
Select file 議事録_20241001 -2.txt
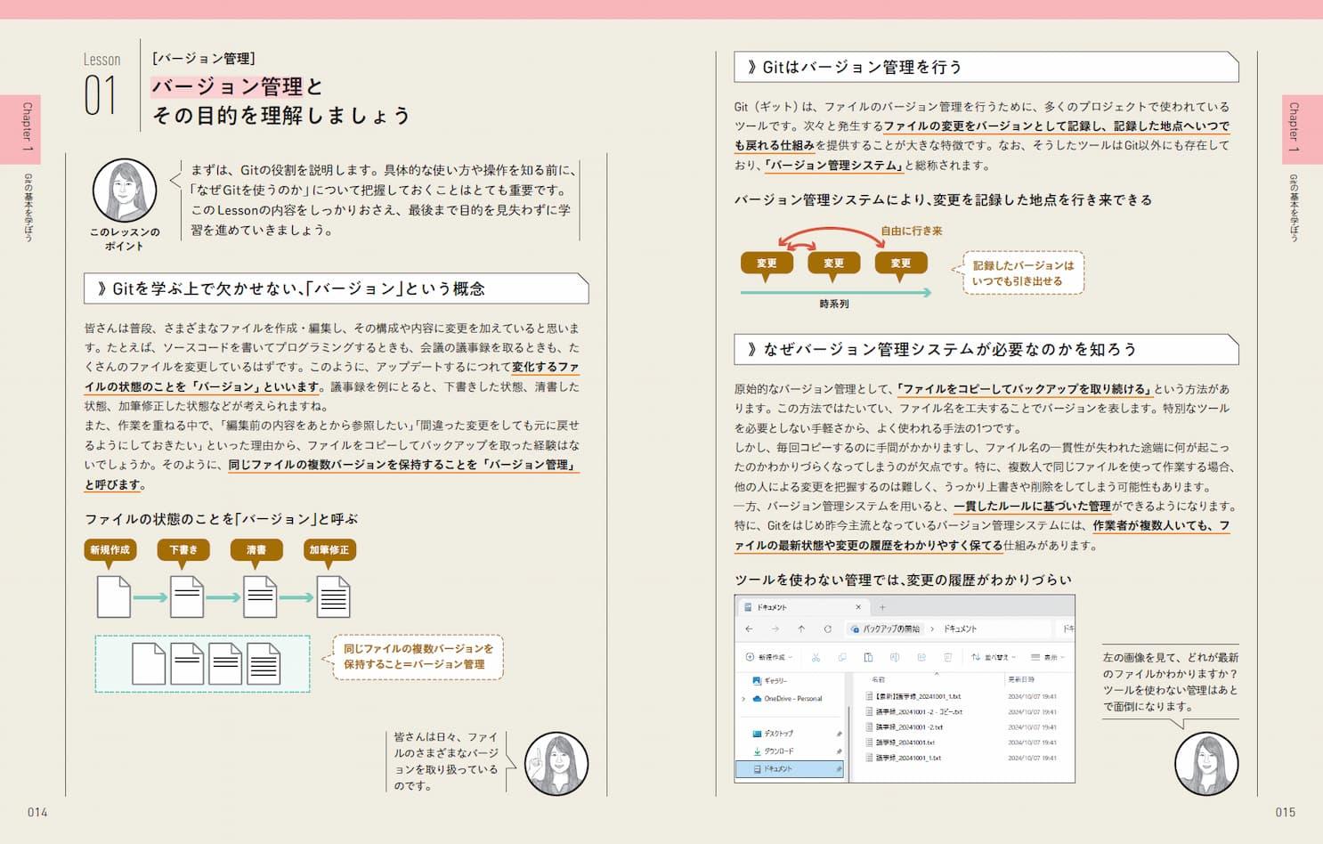905,727
